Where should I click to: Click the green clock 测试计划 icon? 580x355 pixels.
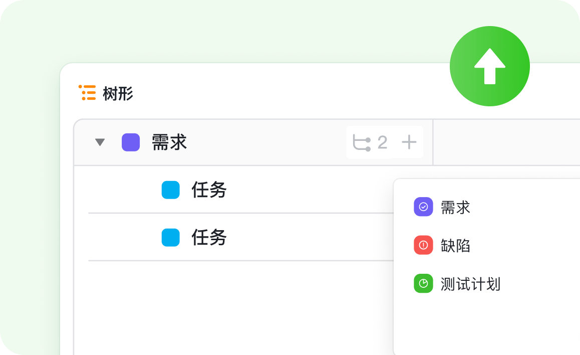[423, 284]
